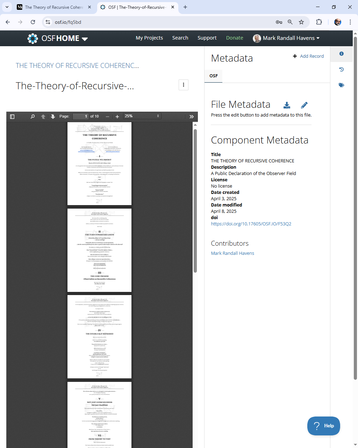Open the DOI link for the component
358x448 pixels.
tap(251, 224)
